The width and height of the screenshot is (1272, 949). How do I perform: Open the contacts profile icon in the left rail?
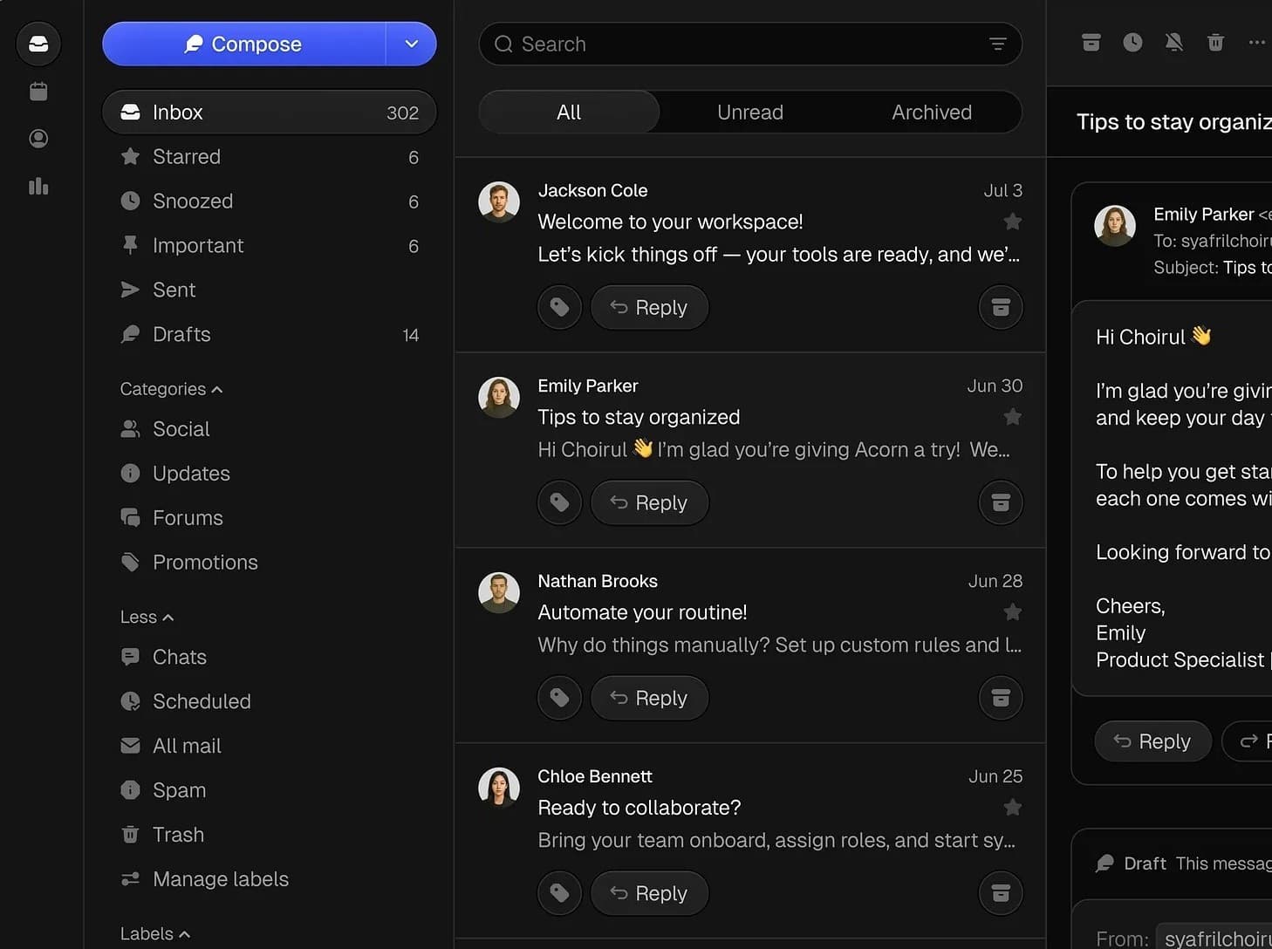[38, 139]
